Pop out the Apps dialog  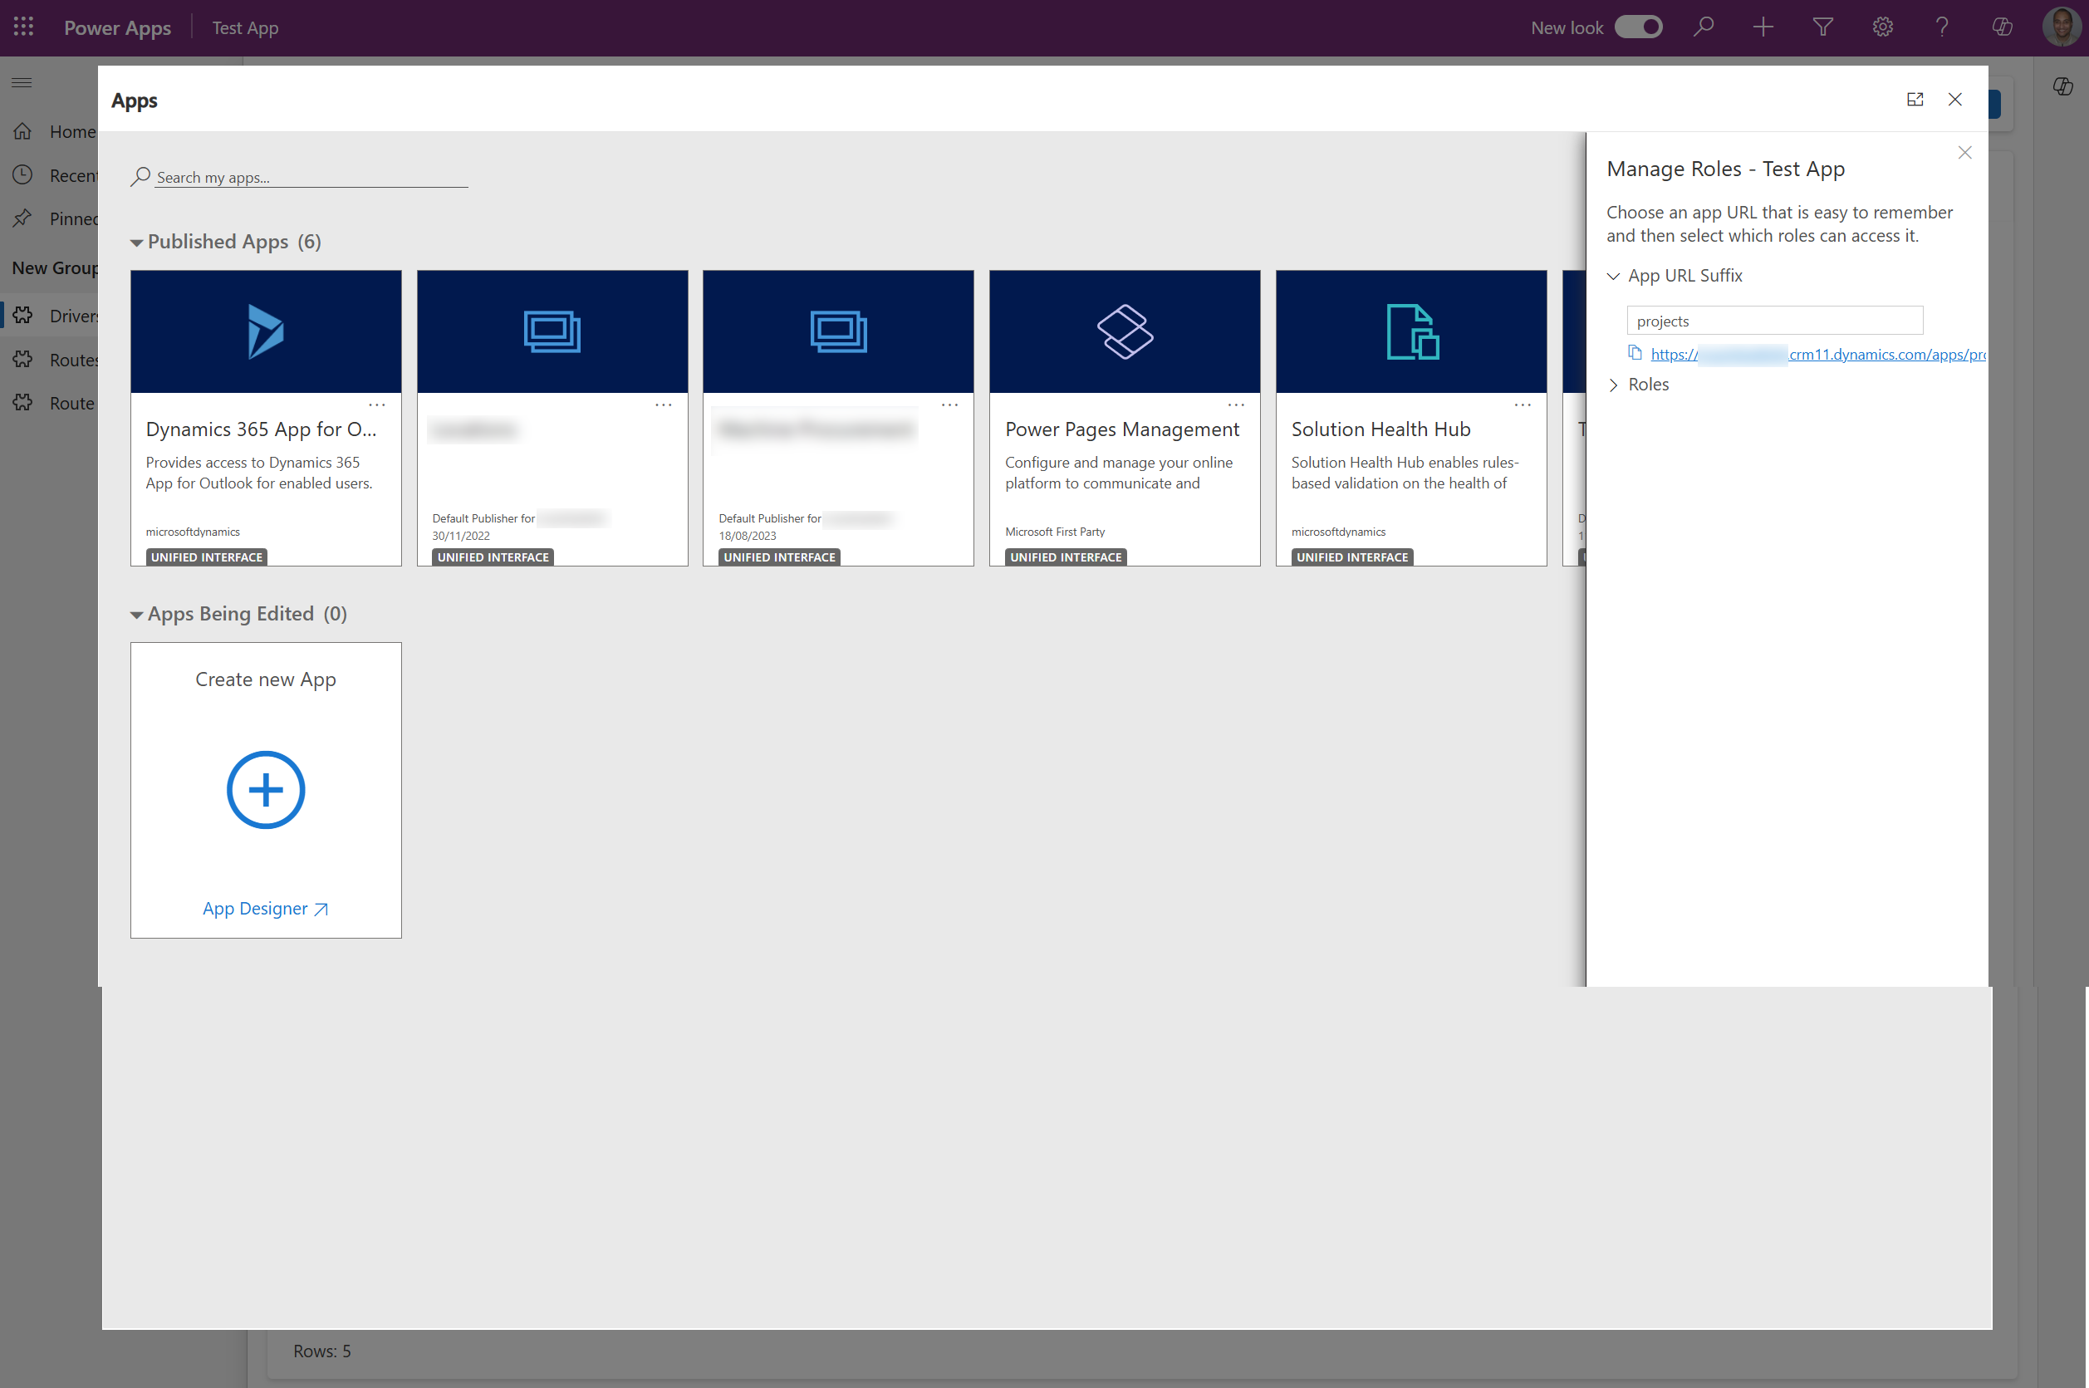click(1915, 99)
